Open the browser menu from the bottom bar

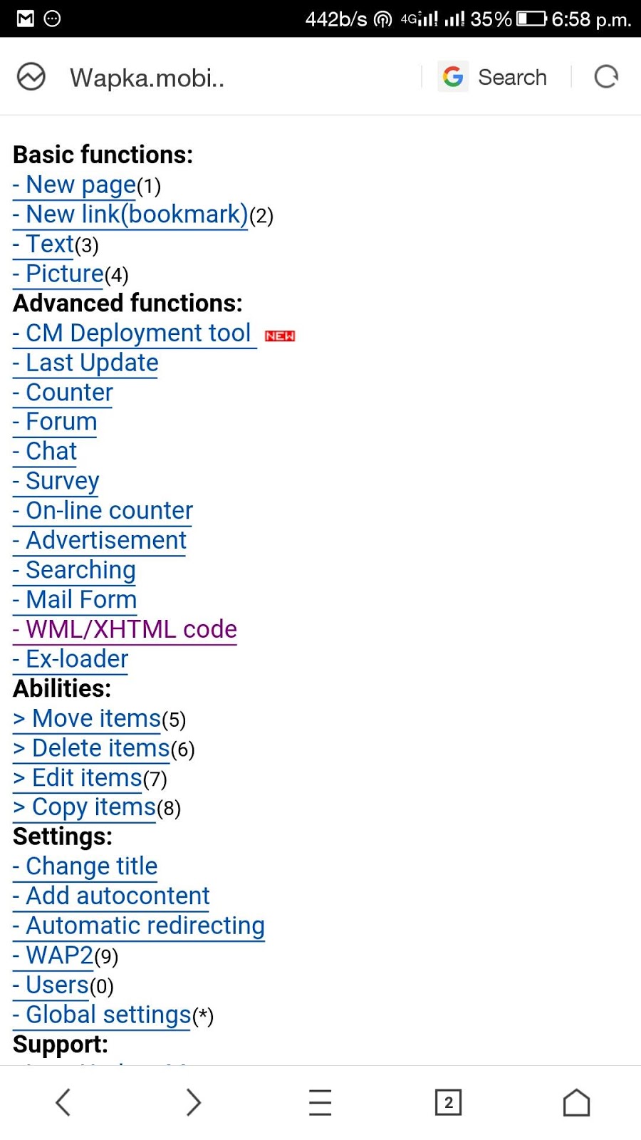[320, 1102]
